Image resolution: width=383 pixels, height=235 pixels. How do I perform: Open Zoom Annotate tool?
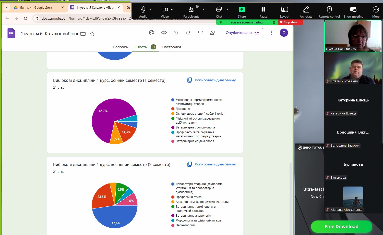pos(306,12)
